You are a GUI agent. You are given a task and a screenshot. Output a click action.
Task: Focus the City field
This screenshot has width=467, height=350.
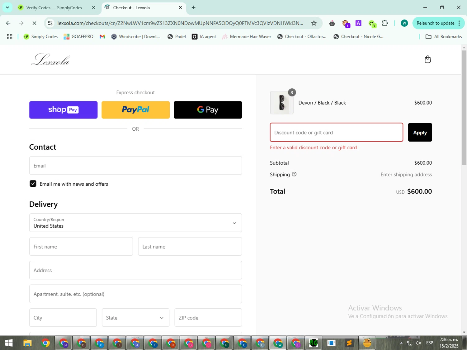coord(63,318)
